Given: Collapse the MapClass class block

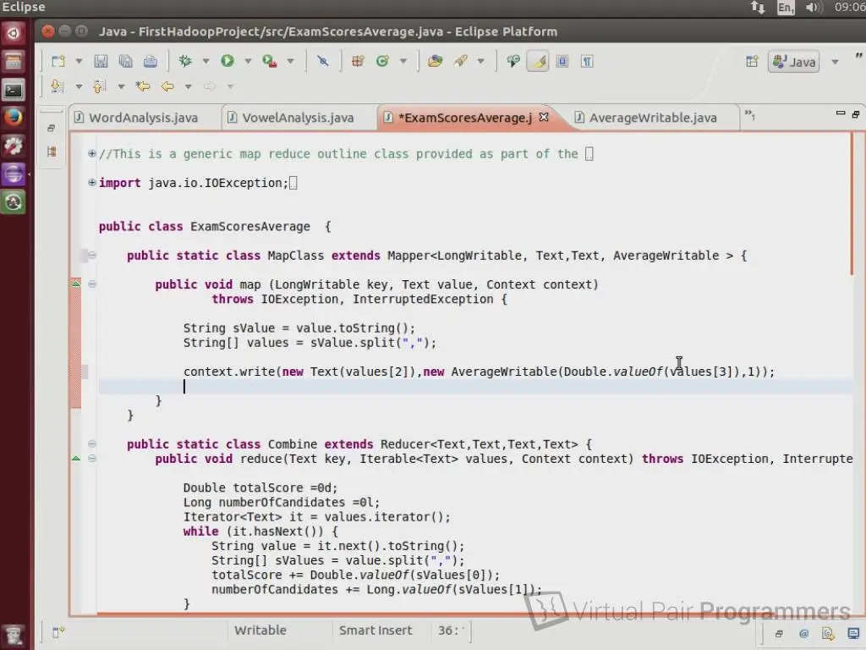Looking at the screenshot, I should (x=92, y=256).
